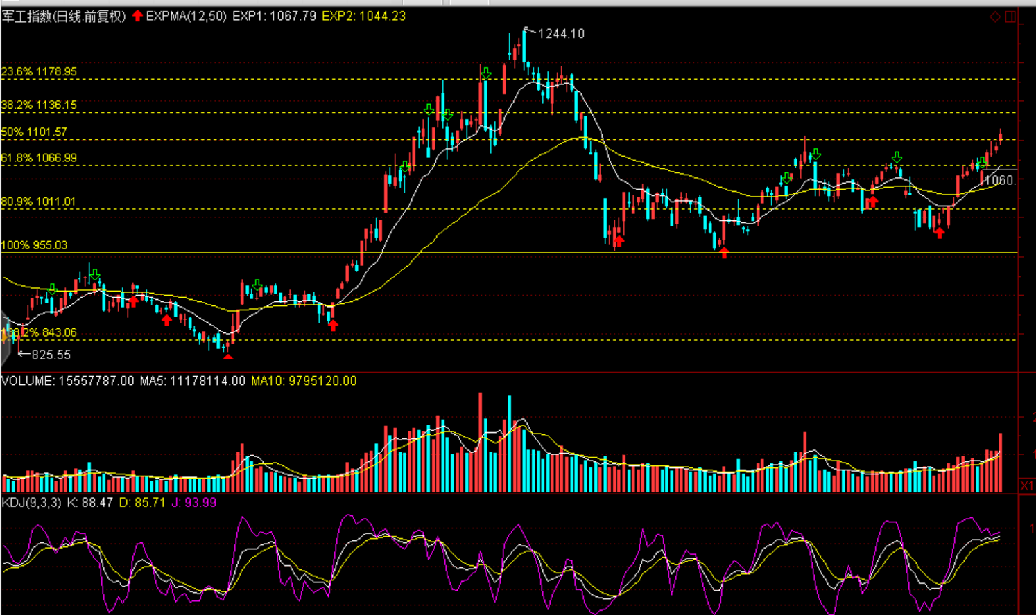
Task: Select the 825.55 low price label
Action: coord(51,355)
